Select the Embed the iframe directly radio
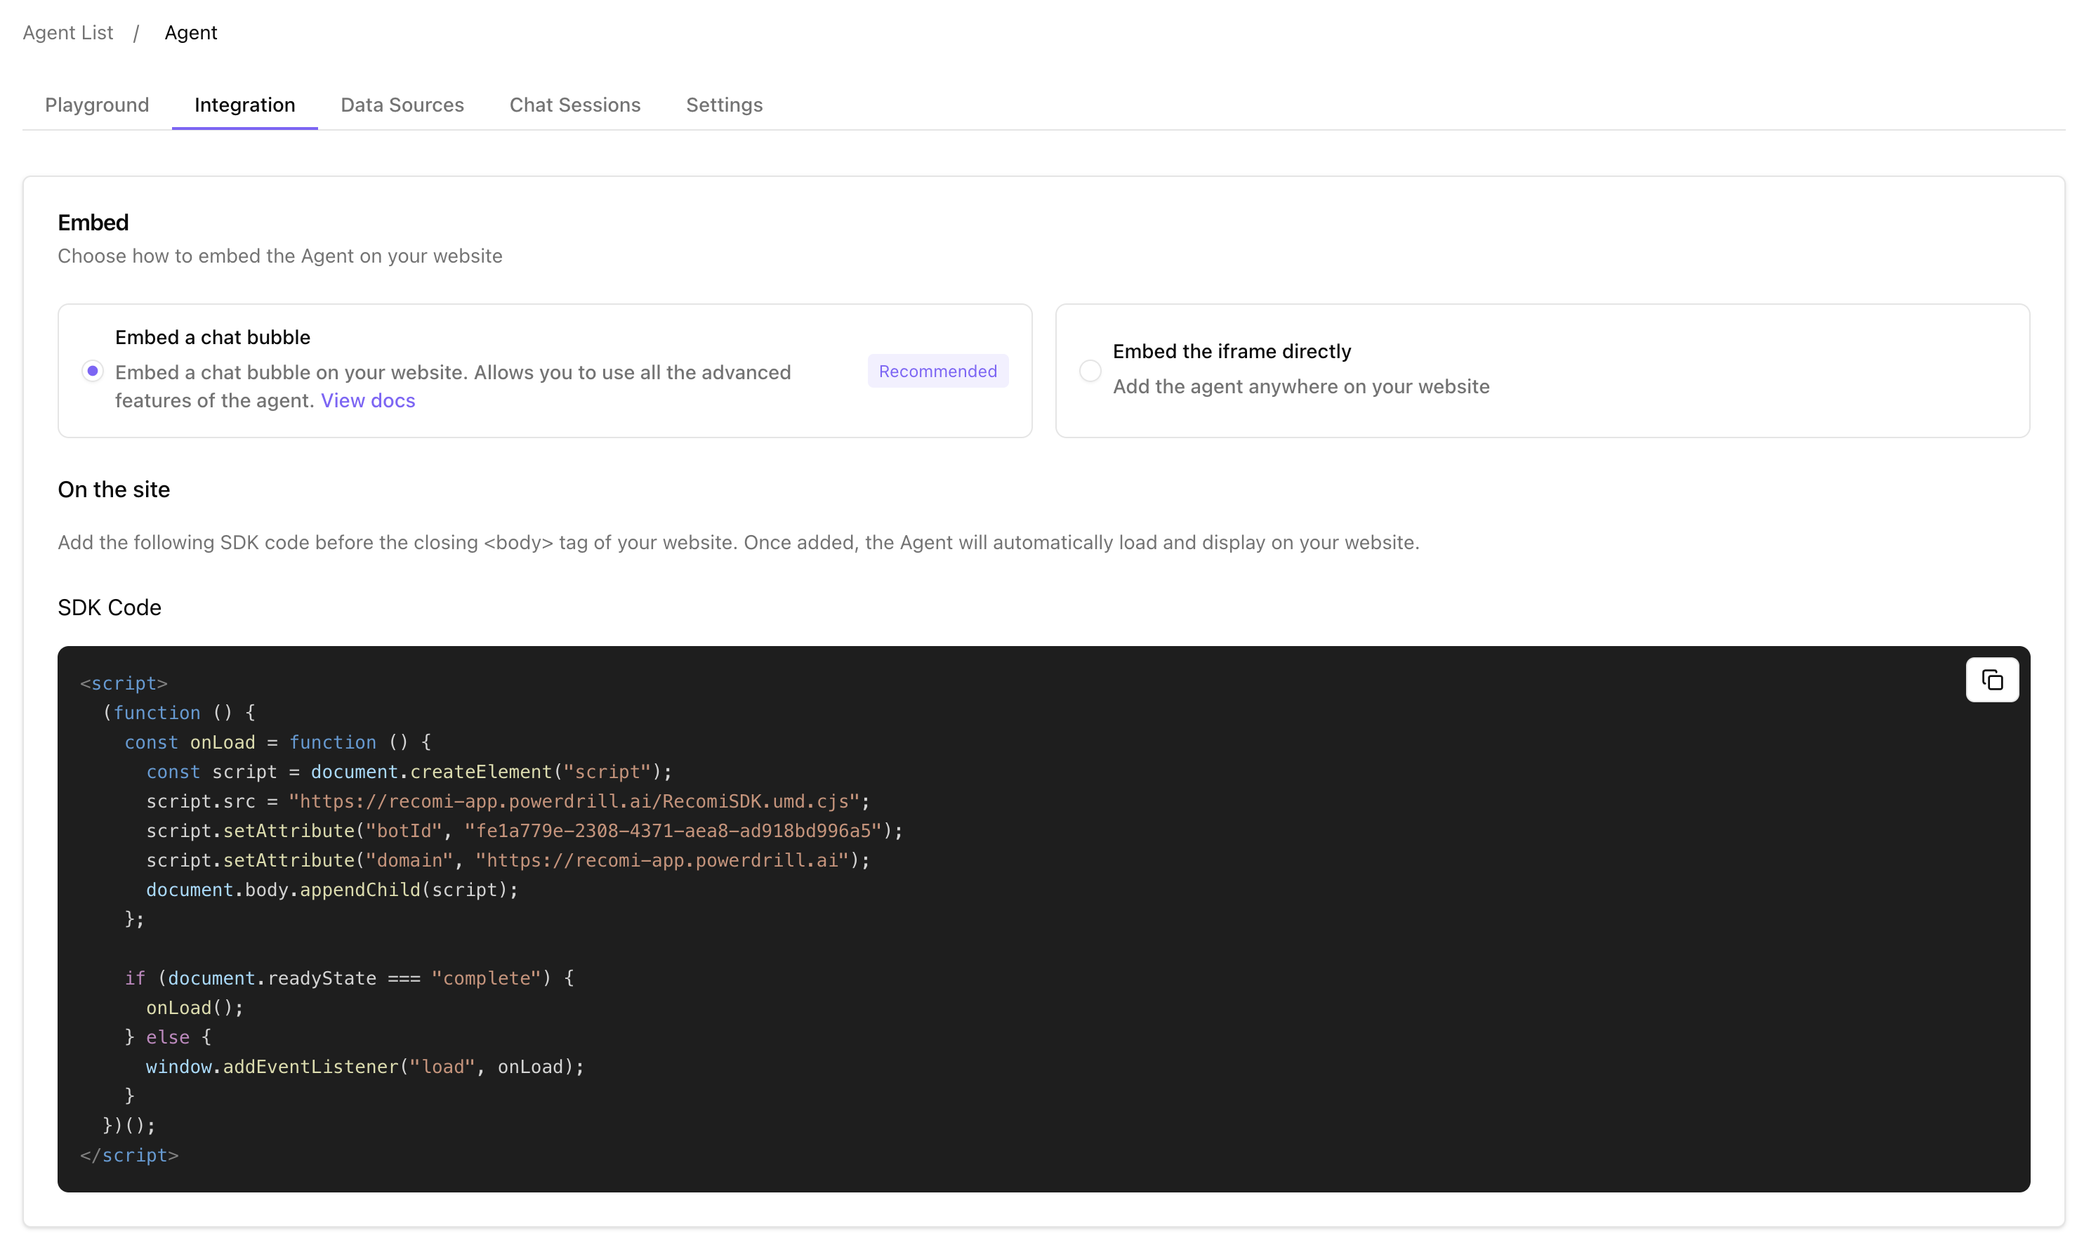2077x1243 pixels. (x=1090, y=371)
